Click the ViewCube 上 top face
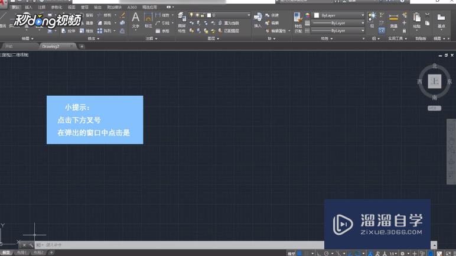Viewport: 456px width, 256px height. pyautogui.click(x=435, y=81)
